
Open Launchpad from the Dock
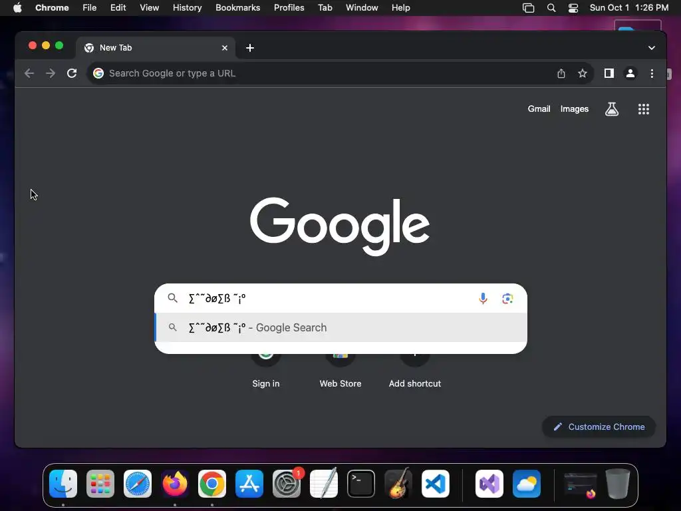(x=100, y=484)
